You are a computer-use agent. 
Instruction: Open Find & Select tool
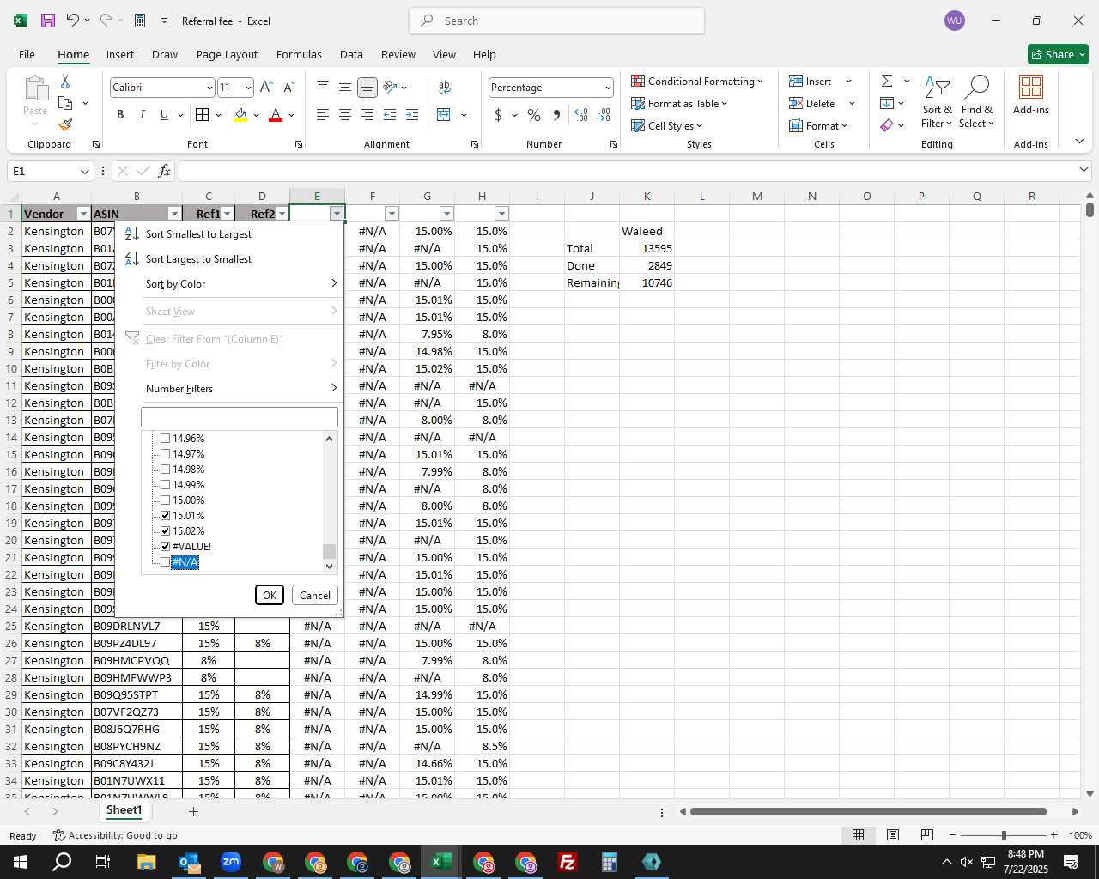pos(977,103)
